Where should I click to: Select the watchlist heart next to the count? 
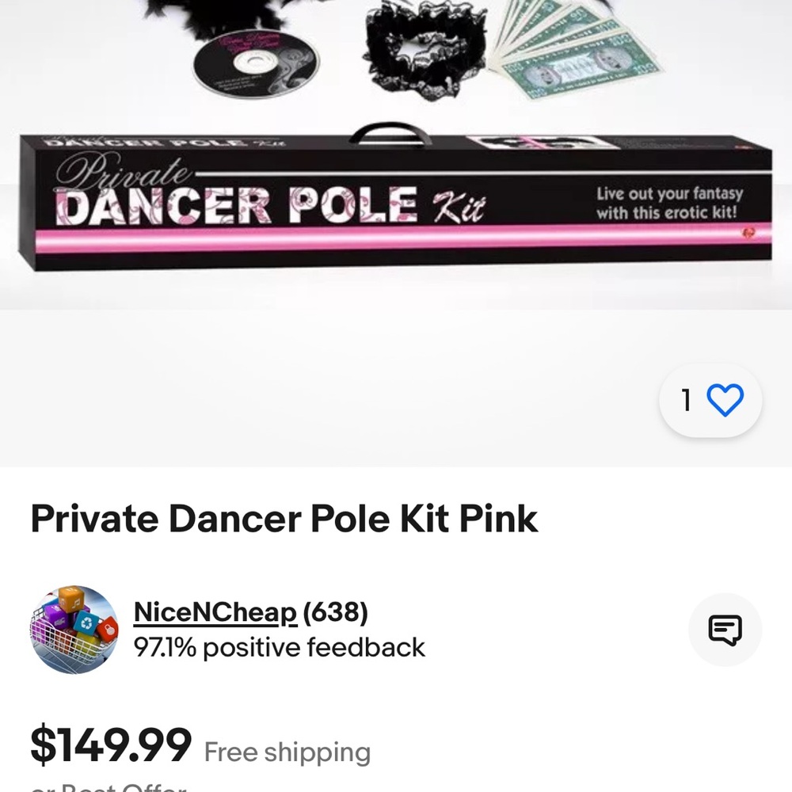coord(725,402)
